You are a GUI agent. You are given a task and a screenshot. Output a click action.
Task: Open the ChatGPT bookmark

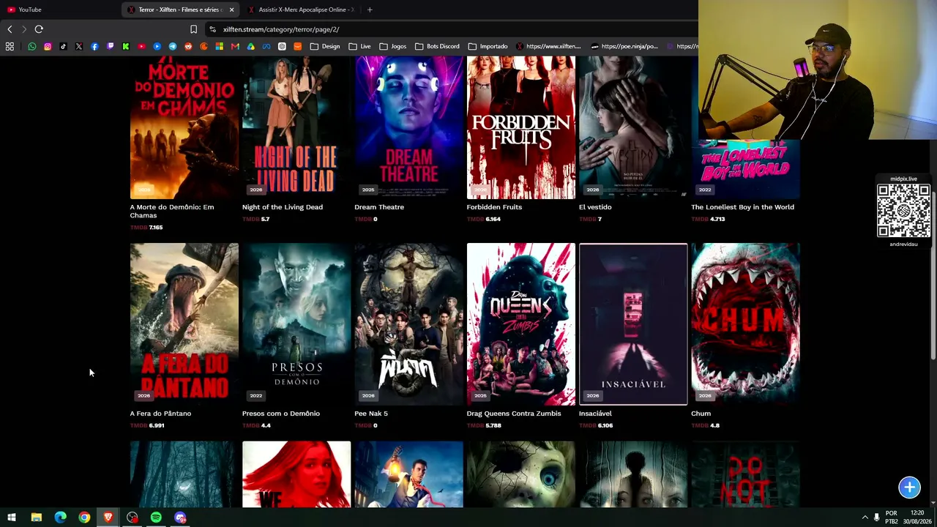point(282,46)
